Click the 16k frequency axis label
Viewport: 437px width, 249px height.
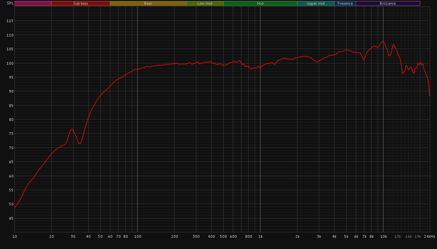(x=408, y=236)
